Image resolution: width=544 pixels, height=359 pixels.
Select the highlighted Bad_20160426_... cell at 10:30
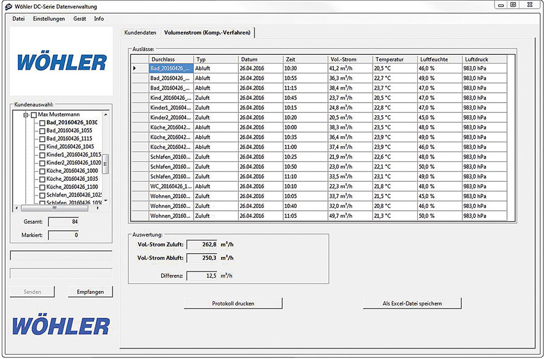pyautogui.click(x=171, y=68)
